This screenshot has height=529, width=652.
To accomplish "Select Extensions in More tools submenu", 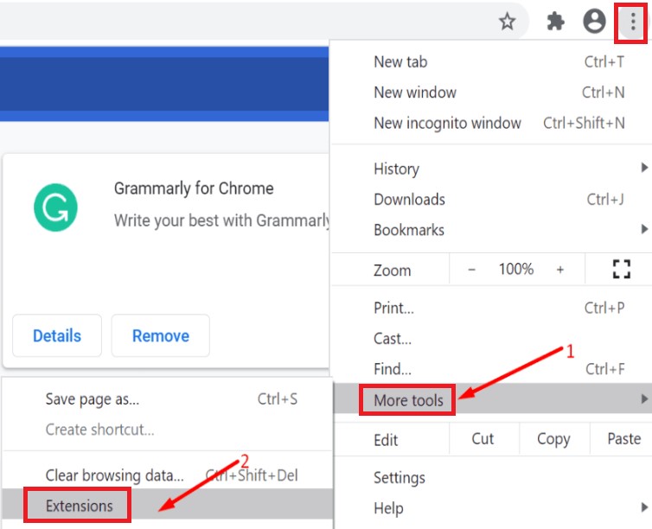I will coord(167,504).
